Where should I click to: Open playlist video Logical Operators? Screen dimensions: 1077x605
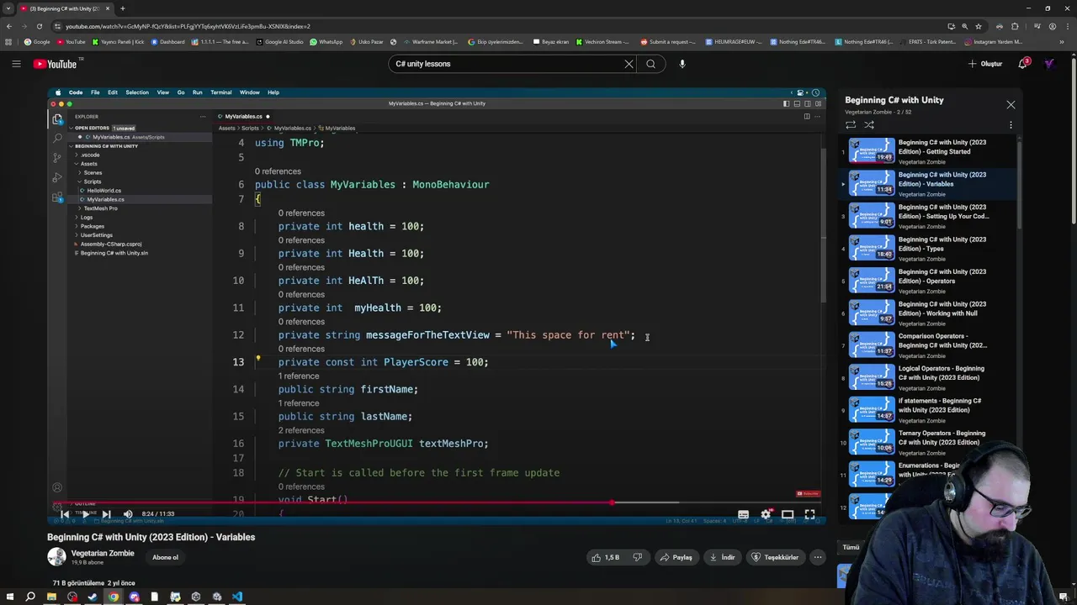[930, 377]
